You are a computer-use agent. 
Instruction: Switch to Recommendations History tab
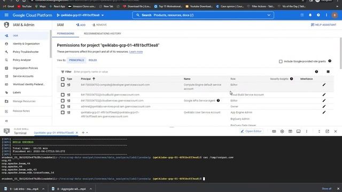tap(102, 34)
